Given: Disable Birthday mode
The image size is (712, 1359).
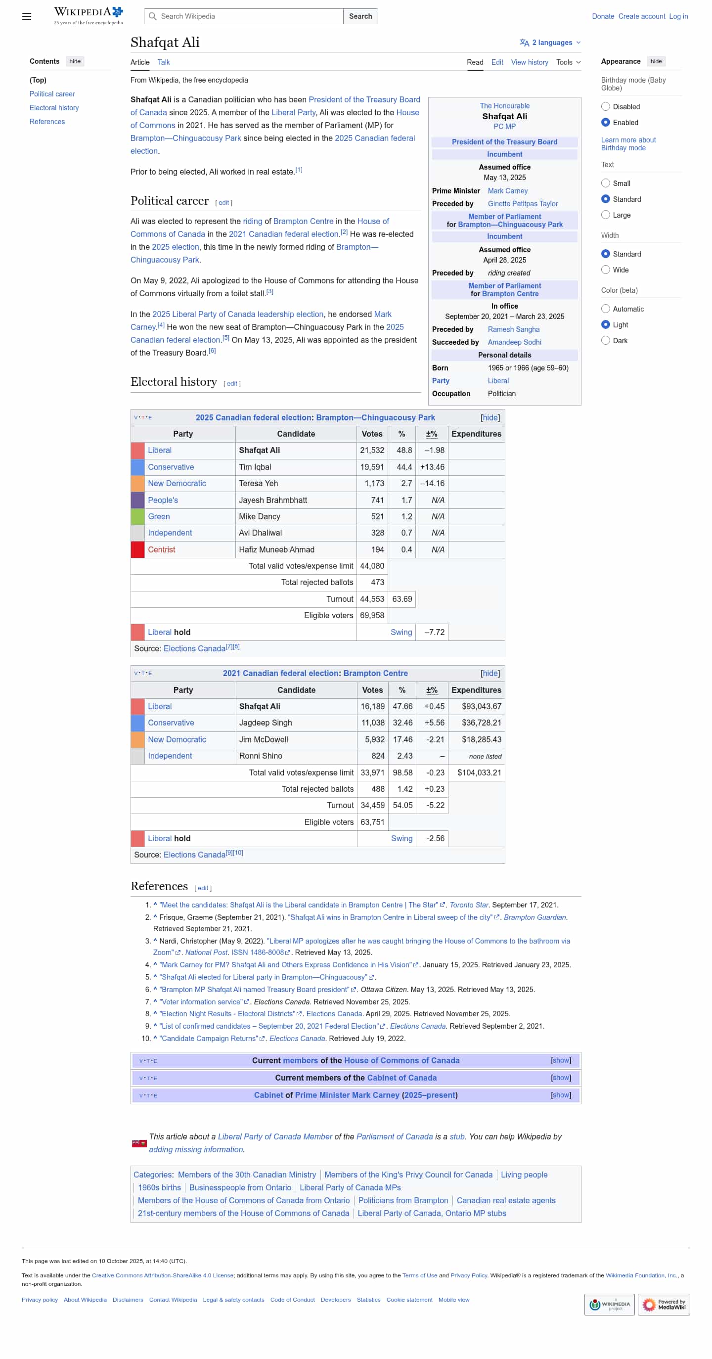Looking at the screenshot, I should pos(605,106).
